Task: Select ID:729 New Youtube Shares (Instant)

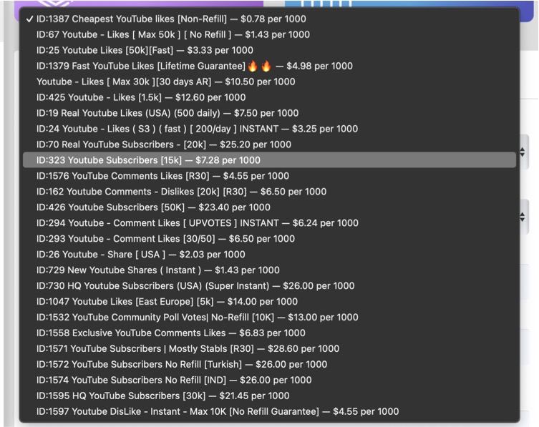Action: 269,270
